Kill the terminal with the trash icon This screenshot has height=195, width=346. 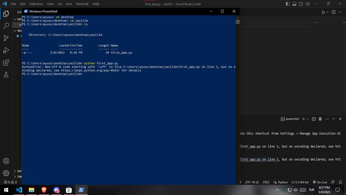click(320, 119)
